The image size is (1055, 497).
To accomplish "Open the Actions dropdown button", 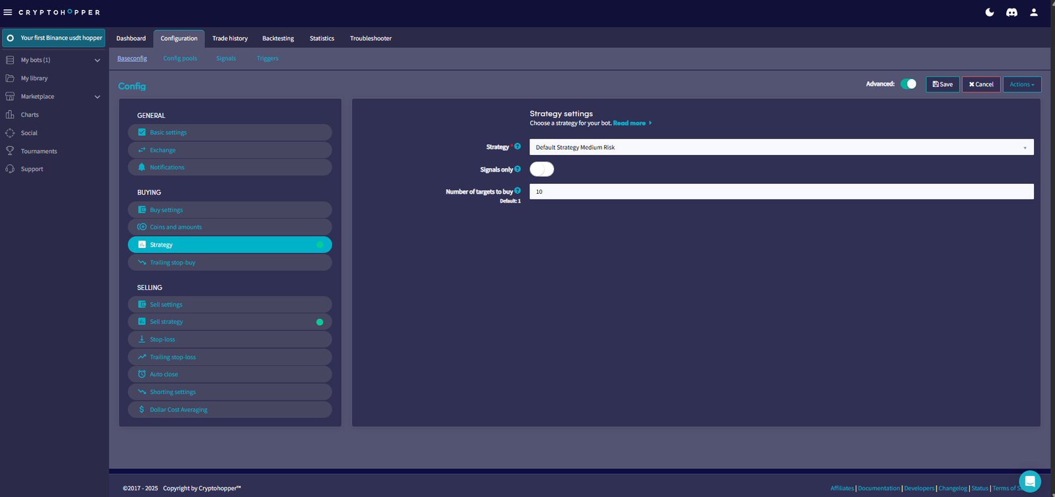I will pos(1022,84).
